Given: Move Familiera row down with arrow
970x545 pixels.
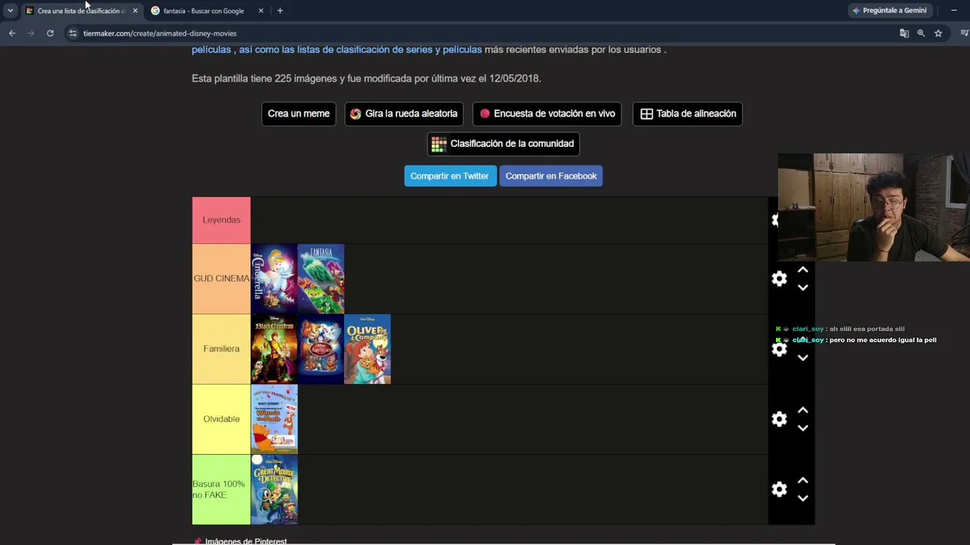Looking at the screenshot, I should (803, 358).
